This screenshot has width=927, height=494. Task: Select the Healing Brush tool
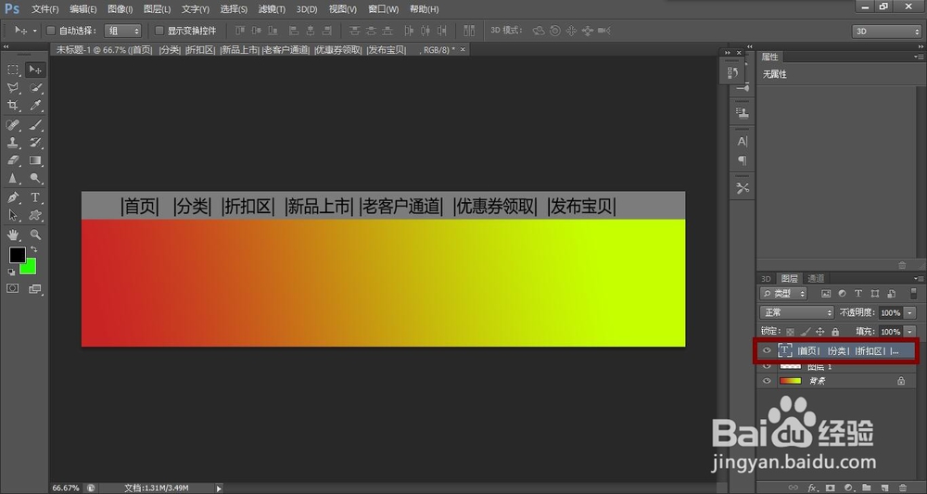13,125
